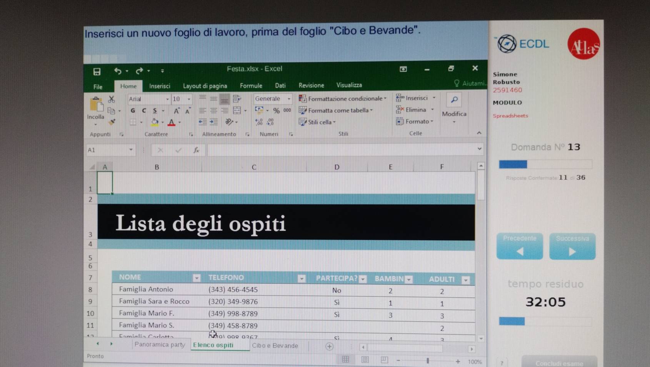Open the NOME column filter dropdown
Viewport: 650px width, 367px height.
point(197,278)
